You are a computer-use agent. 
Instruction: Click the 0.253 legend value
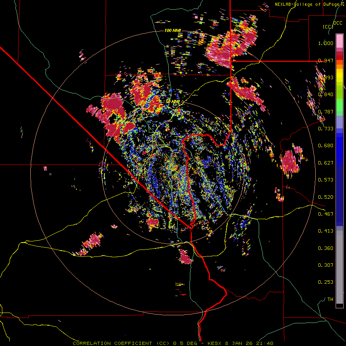[326, 282]
